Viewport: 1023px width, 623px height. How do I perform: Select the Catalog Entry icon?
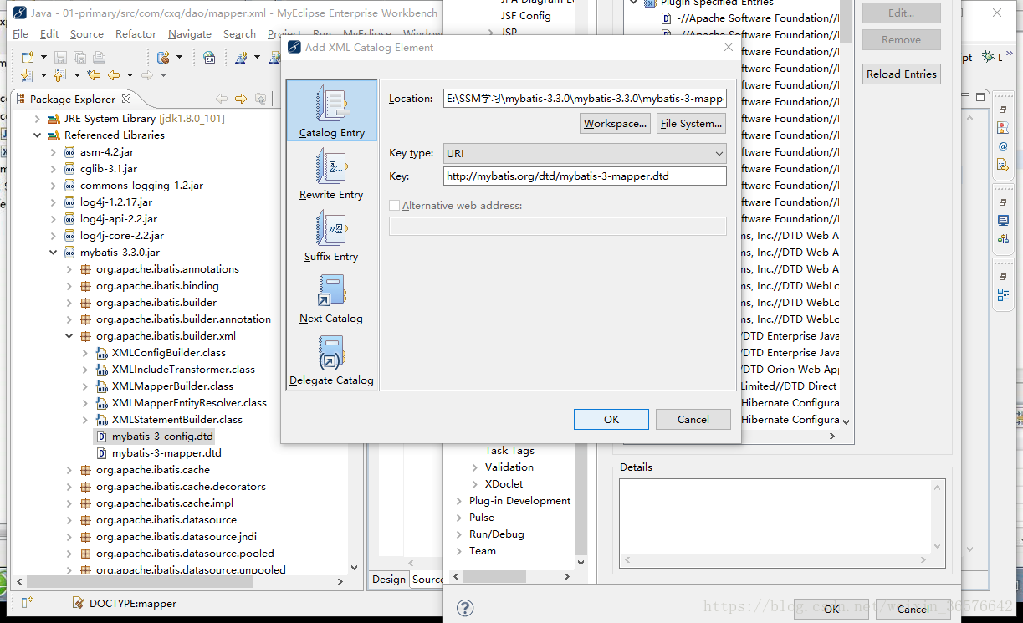331,105
